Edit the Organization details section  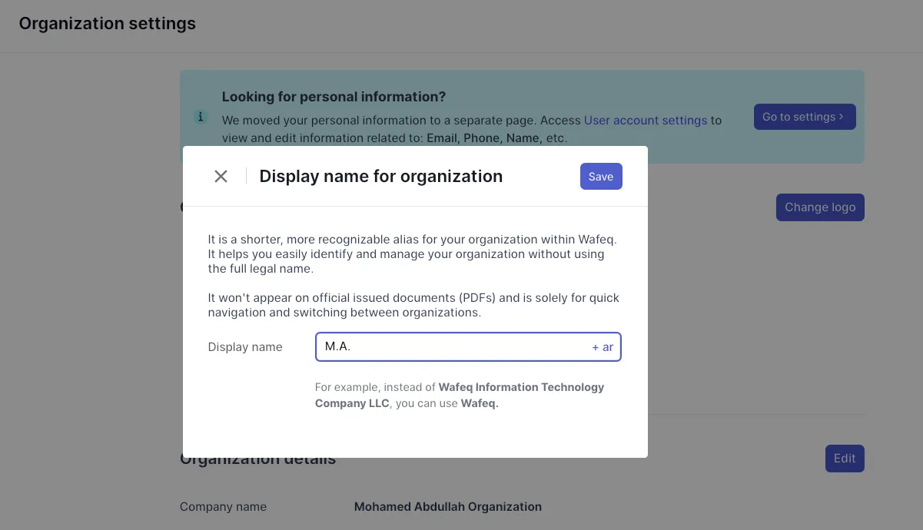[x=845, y=458]
